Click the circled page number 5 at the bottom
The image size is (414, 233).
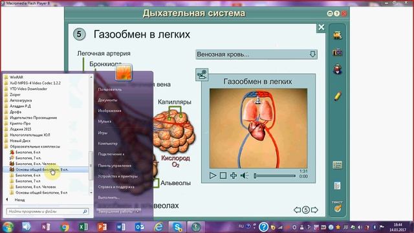pyautogui.click(x=306, y=210)
